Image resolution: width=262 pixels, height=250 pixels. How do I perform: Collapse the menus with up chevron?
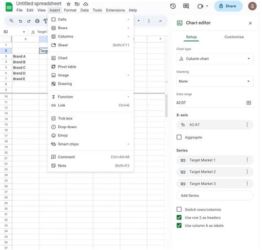pos(160,21)
